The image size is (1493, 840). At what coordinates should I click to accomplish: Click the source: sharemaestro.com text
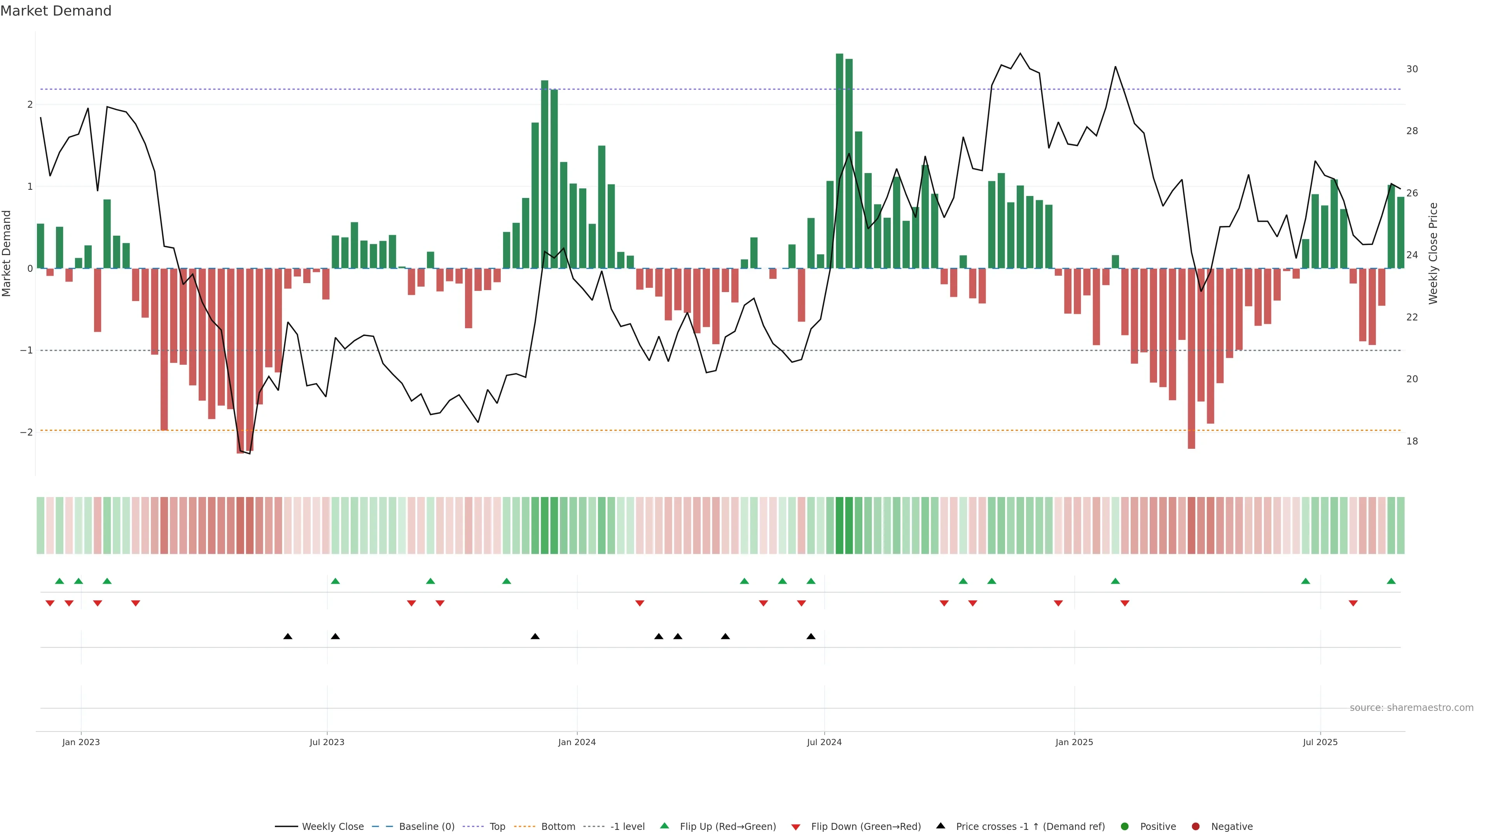click(1411, 707)
